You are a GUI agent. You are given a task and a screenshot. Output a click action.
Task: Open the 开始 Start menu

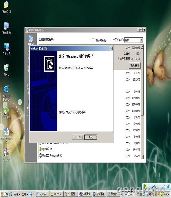tap(4, 194)
